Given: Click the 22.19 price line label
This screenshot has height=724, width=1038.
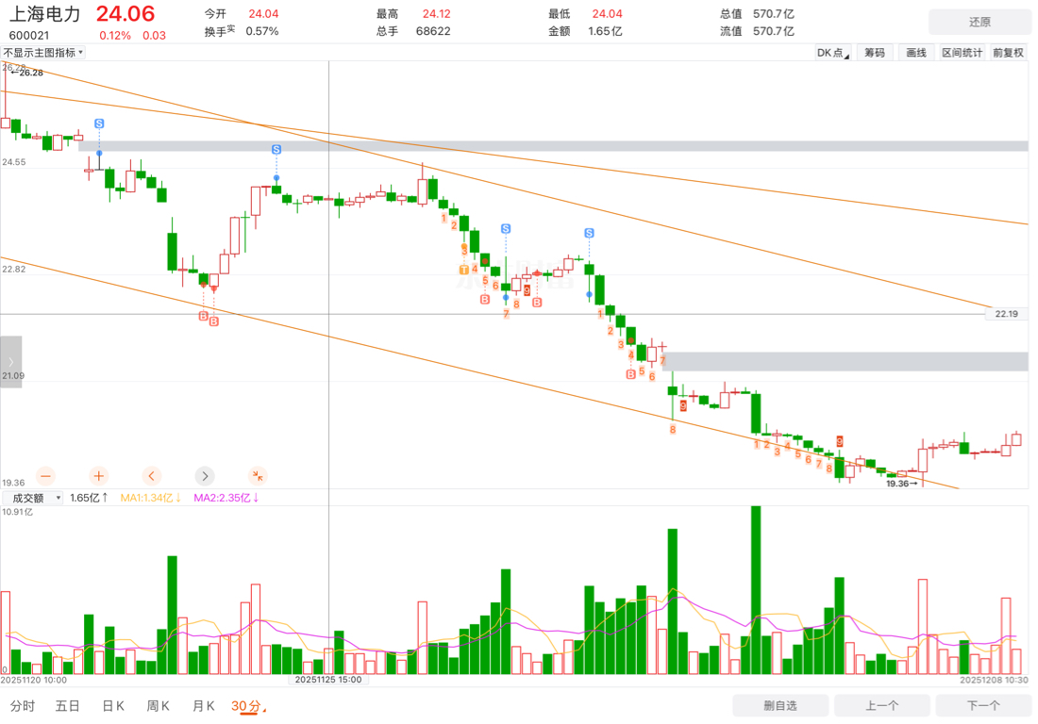Looking at the screenshot, I should click(x=1006, y=314).
